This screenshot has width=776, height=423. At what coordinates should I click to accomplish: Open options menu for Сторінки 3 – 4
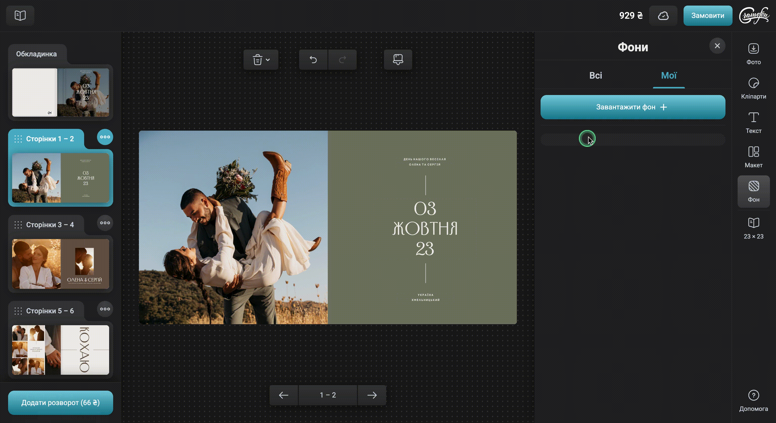pos(105,223)
